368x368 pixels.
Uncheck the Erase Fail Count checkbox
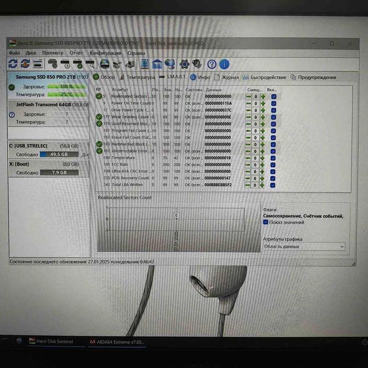273,138
